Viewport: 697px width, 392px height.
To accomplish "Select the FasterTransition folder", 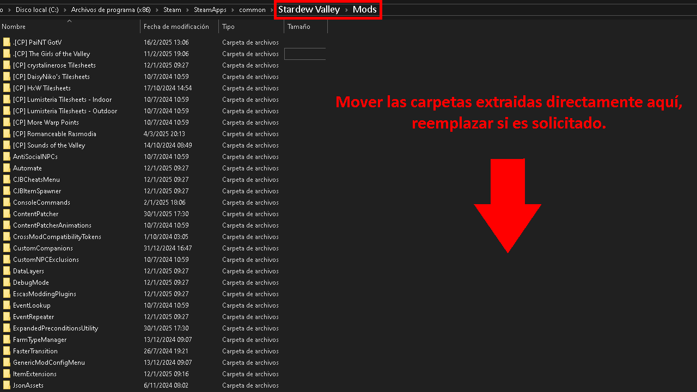I will coord(35,351).
